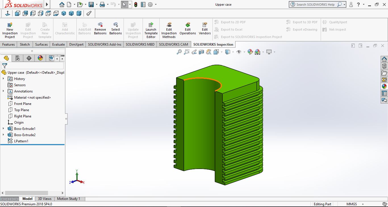Click the Zoom to Fit icon
Image resolution: width=388 pixels, height=207 pixels.
tap(179, 52)
